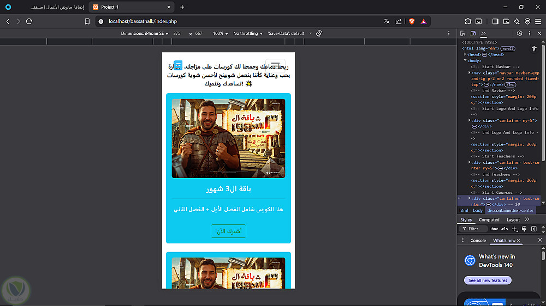Screen dimensions: 546x306
Task: Open a new browser tab with plus
Action: click(x=182, y=7)
